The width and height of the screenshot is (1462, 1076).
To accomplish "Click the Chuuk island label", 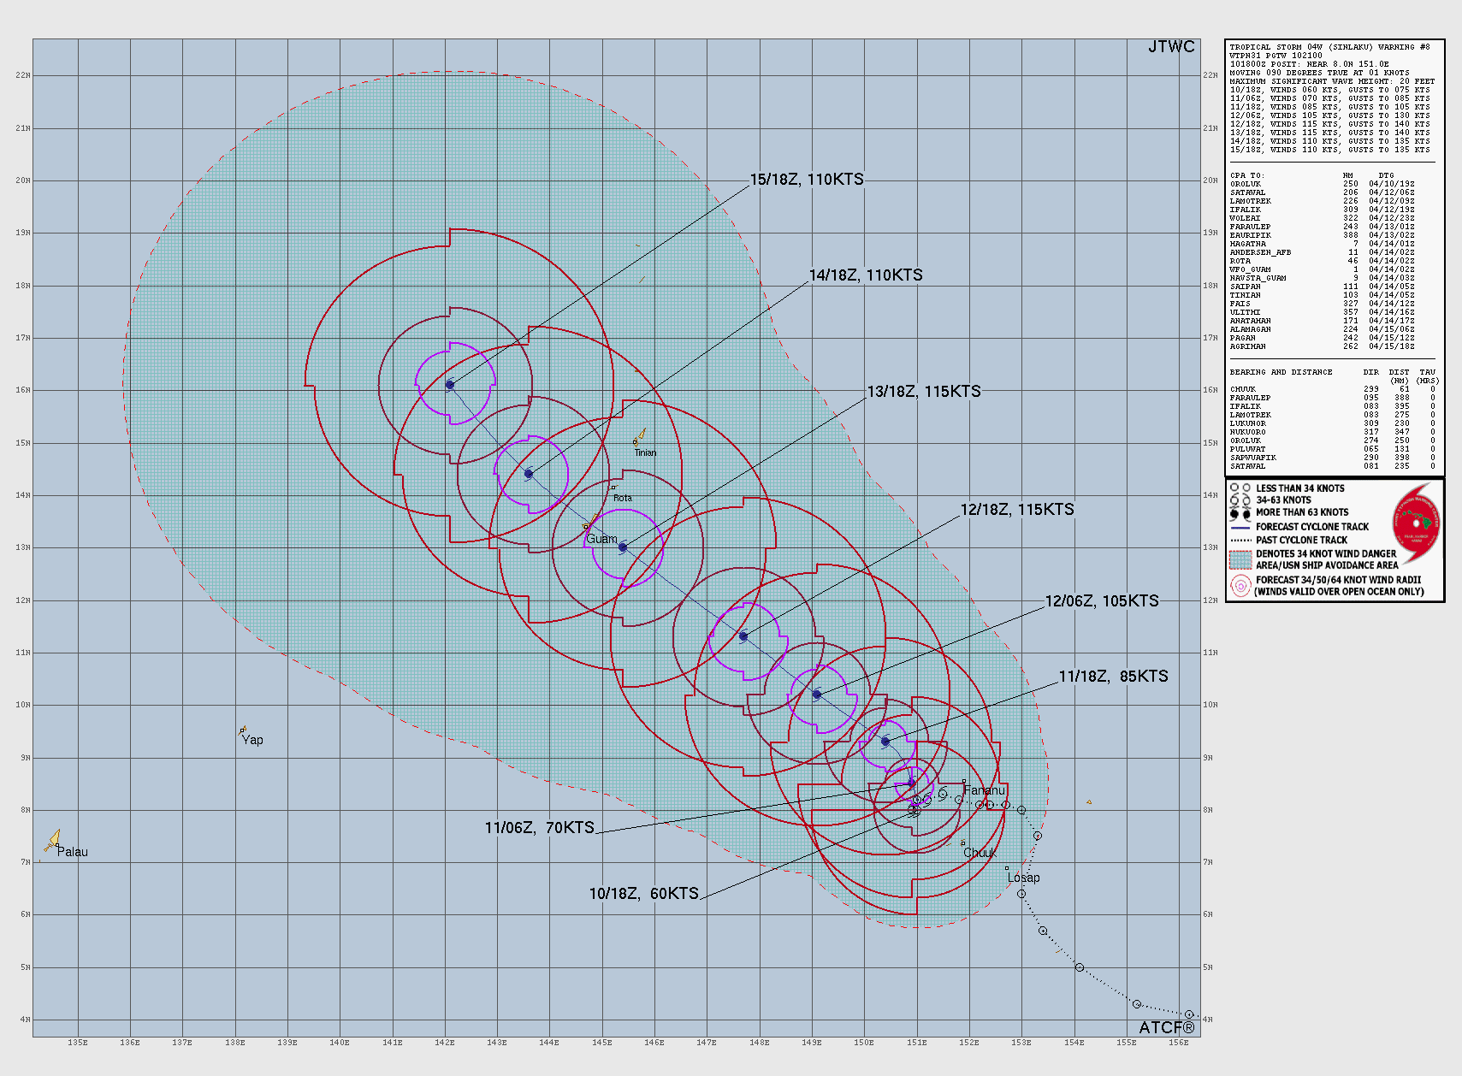I will coord(980,853).
